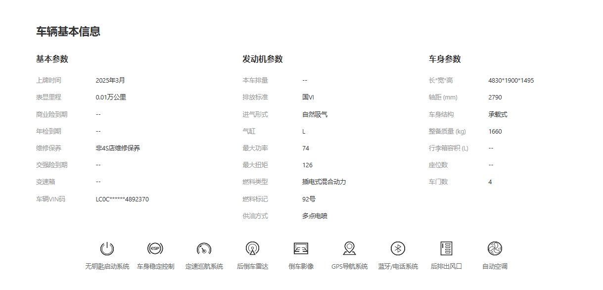Click the 最大功率 label
The height and width of the screenshot is (290, 603).
click(x=255, y=148)
